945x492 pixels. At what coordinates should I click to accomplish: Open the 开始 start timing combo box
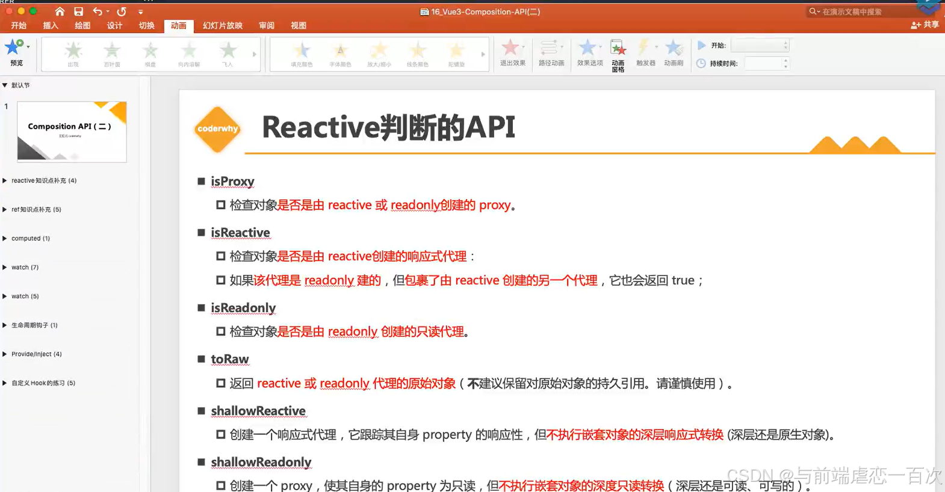(760, 45)
